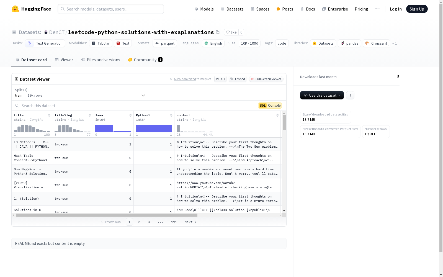
Task: Focus the top search models field
Action: click(111, 9)
